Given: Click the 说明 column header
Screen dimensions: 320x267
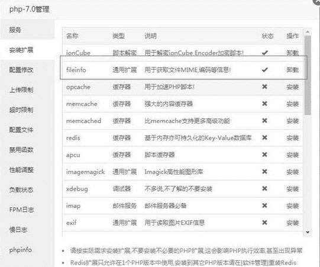Looking at the screenshot, I should pos(151,36).
